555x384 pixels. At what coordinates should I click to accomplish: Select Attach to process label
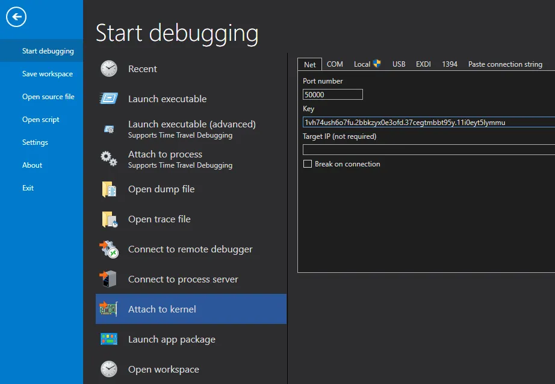165,154
